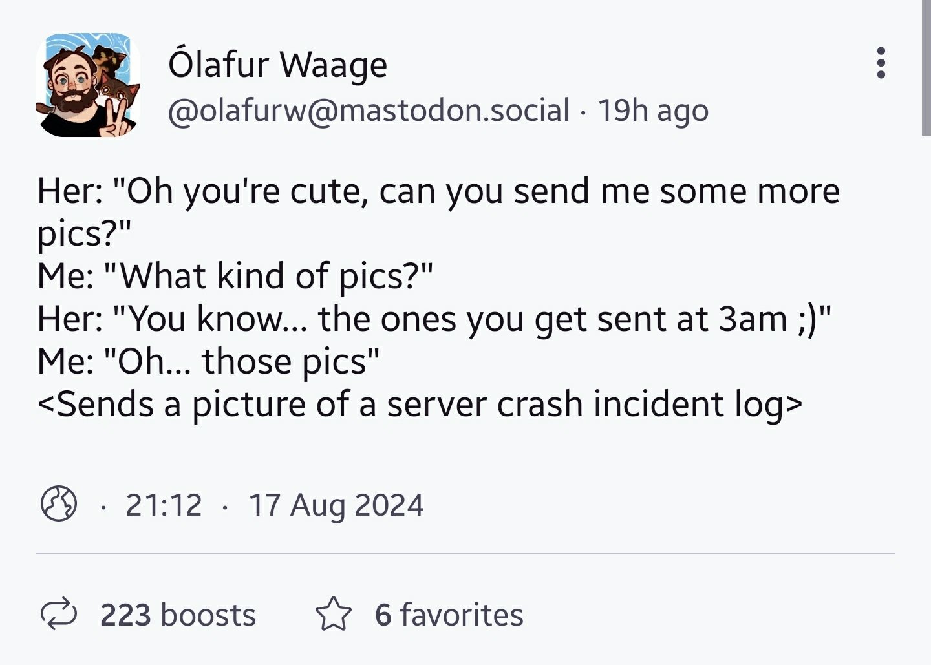Click the number 6 in favorites count
The height and width of the screenshot is (665, 931).
(x=383, y=615)
